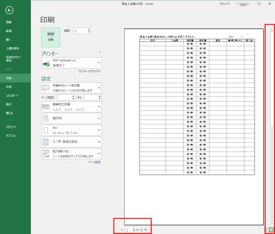
Task: Click the ページ指定 start page field
Action: coord(65,98)
